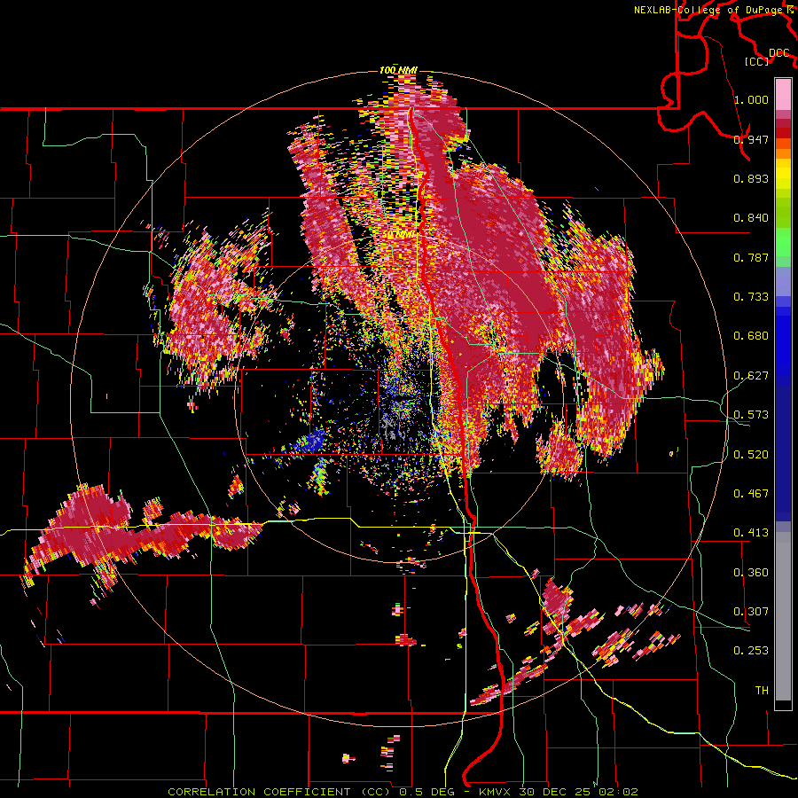Click the 0.680 legend value
The height and width of the screenshot is (798, 798).
click(x=751, y=336)
